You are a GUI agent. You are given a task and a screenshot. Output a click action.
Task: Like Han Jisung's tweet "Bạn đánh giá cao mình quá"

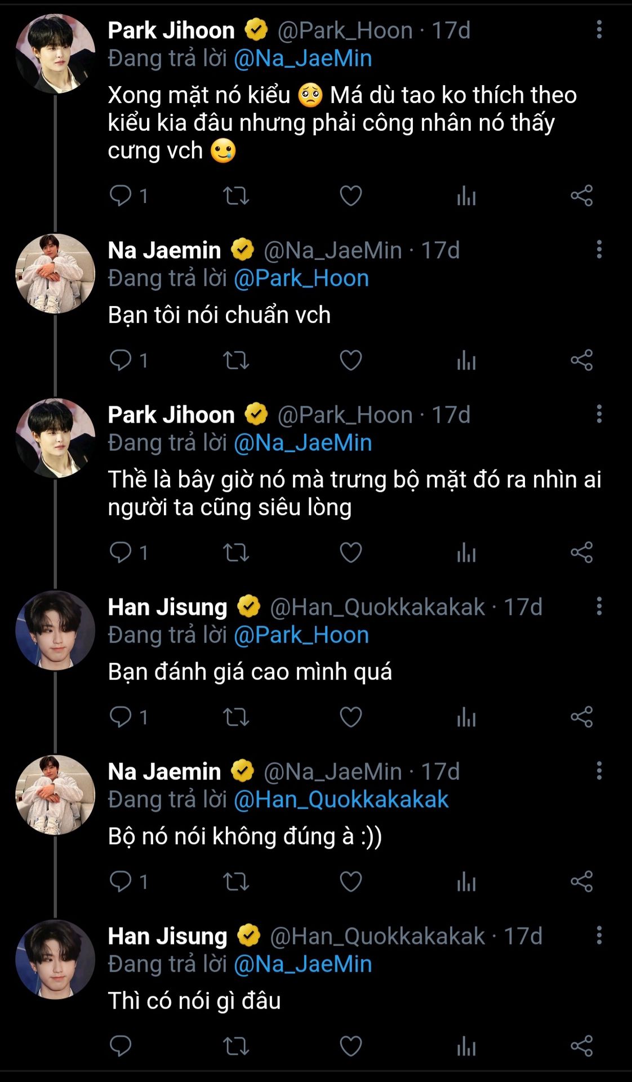[350, 717]
